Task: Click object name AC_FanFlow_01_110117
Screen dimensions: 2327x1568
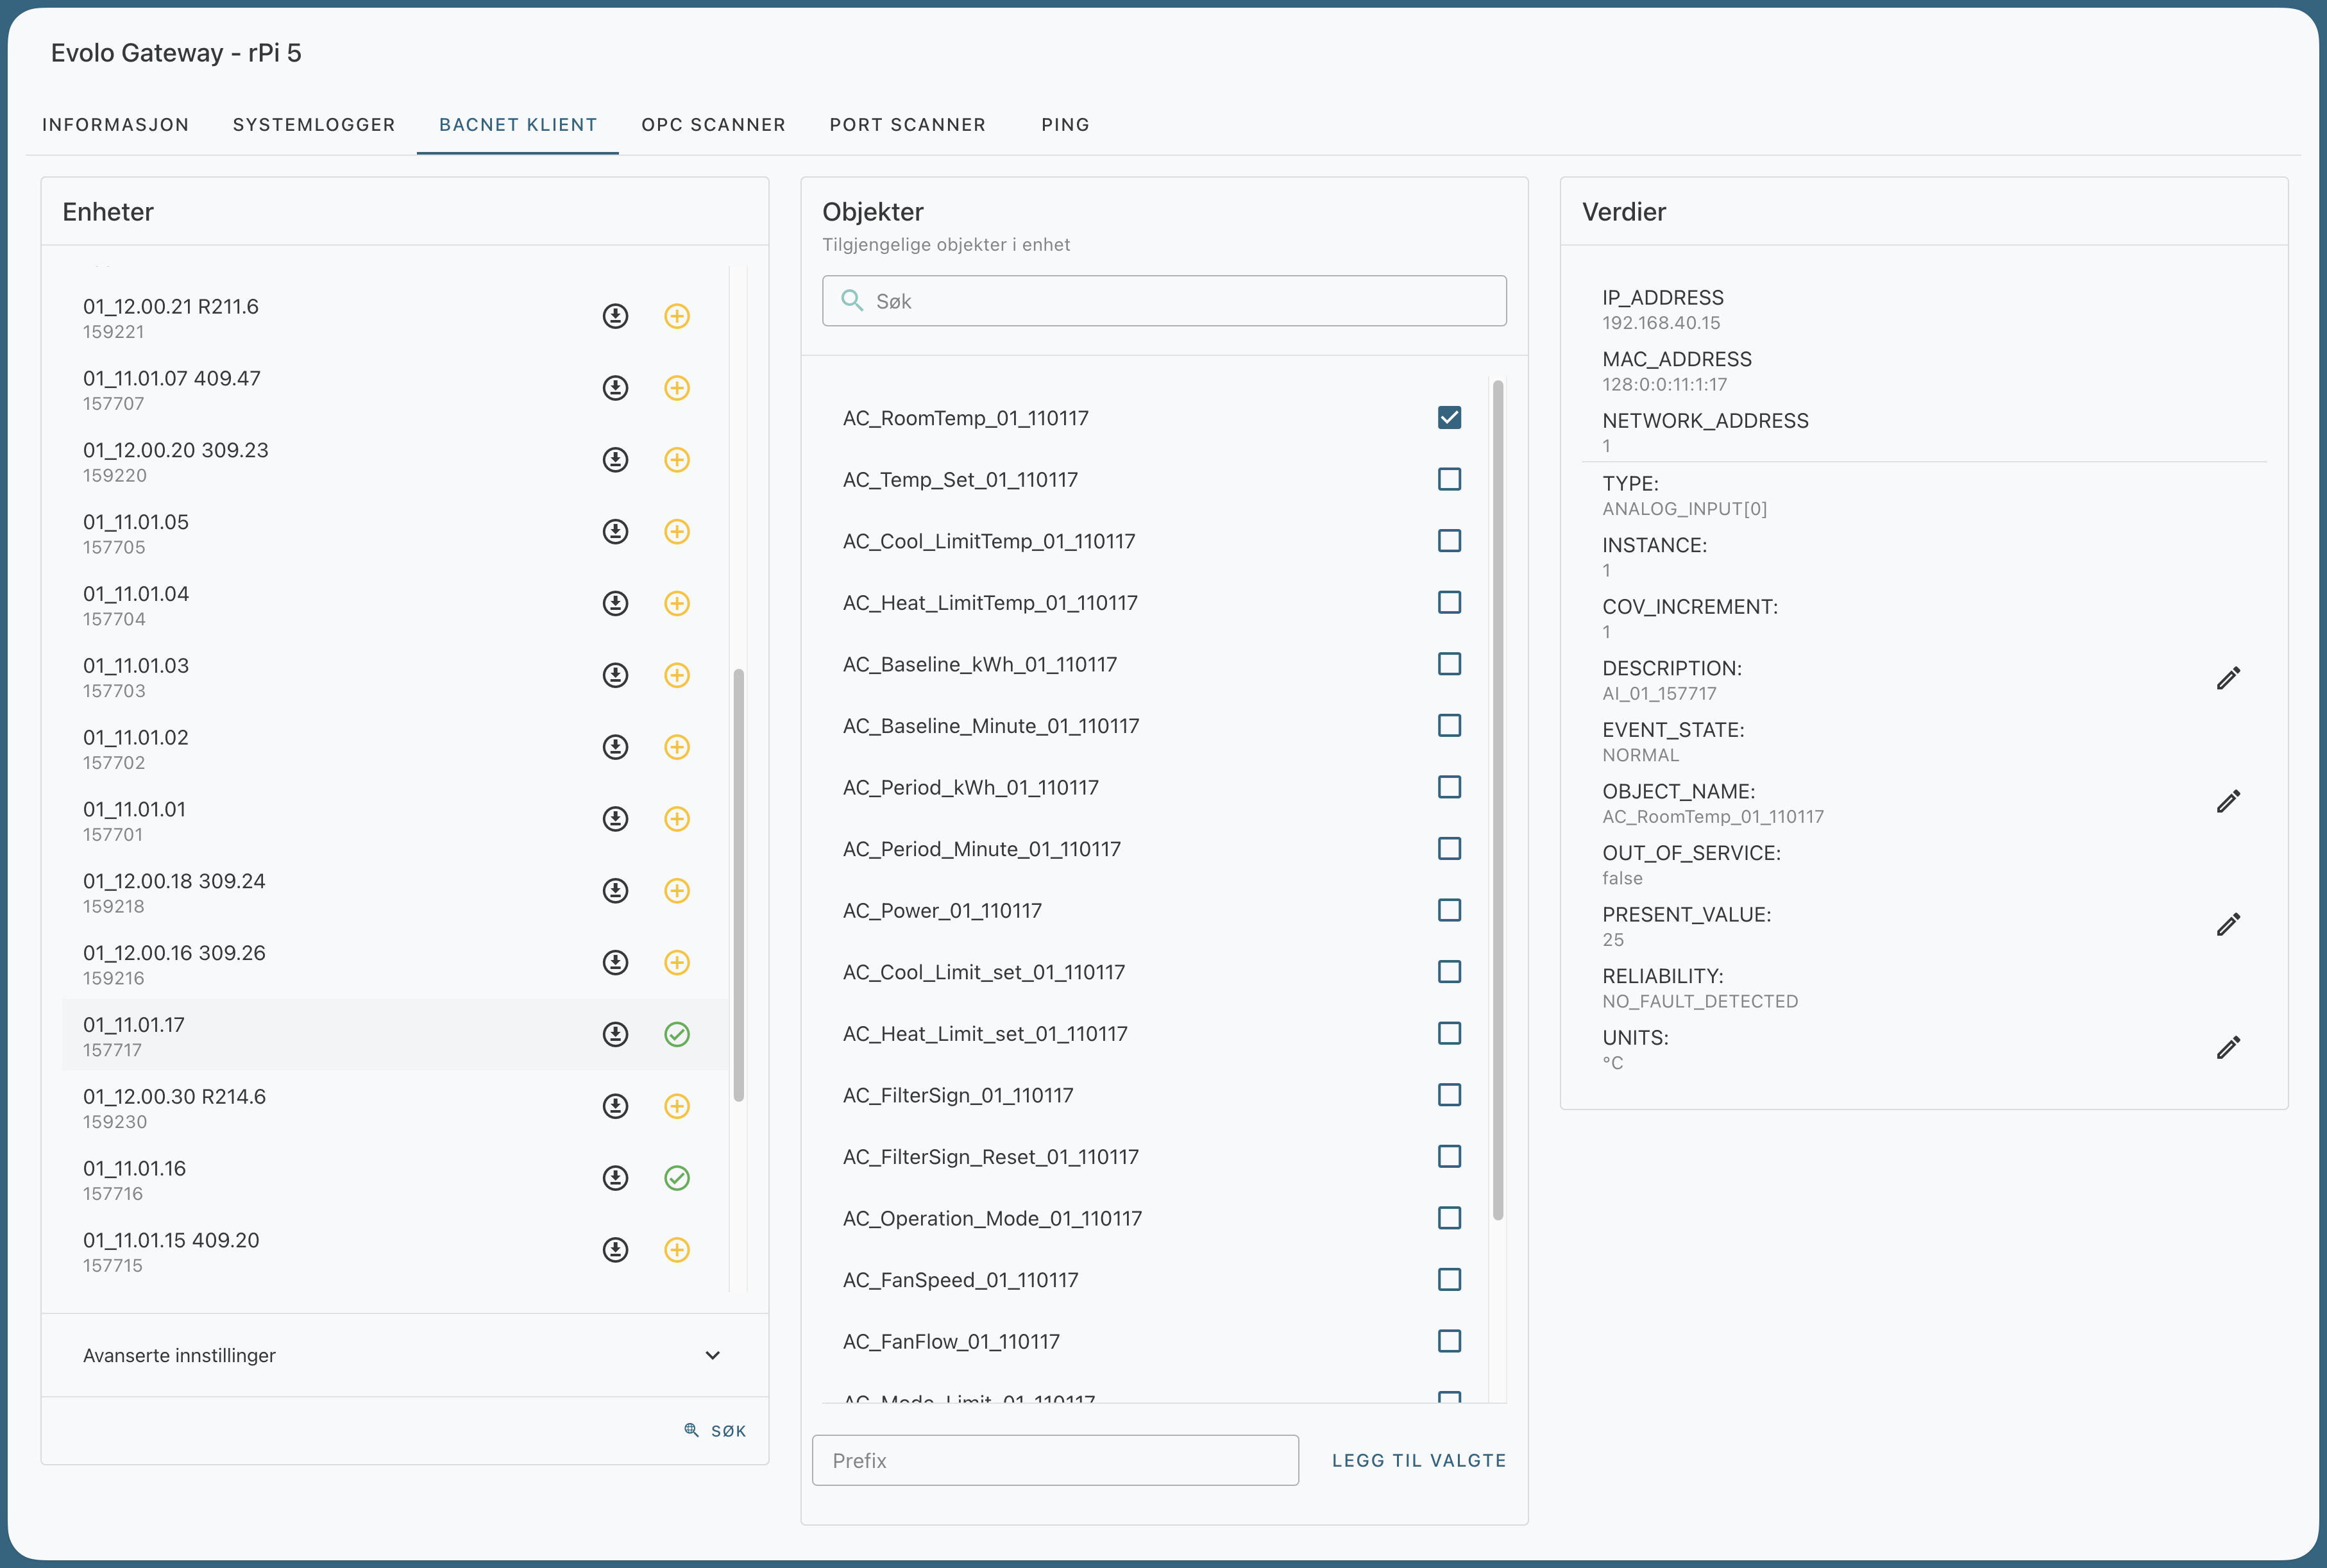Action: [951, 1342]
